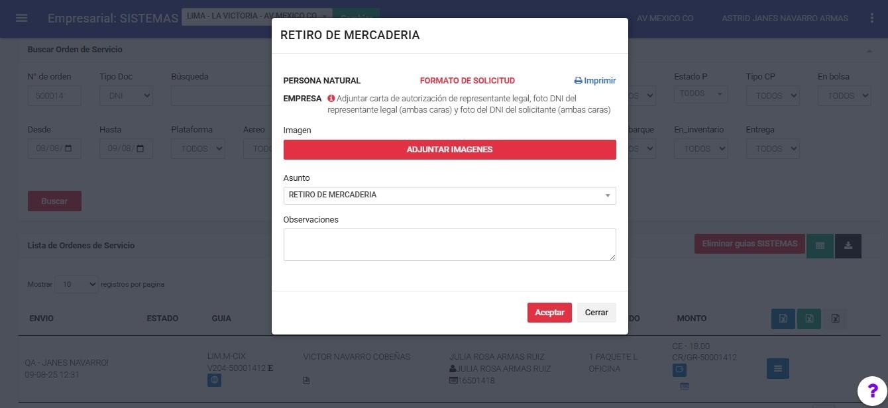Click the green table grid icon button

[x=820, y=246]
